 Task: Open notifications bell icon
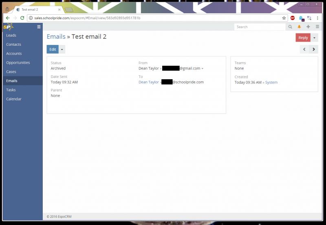coord(299,27)
